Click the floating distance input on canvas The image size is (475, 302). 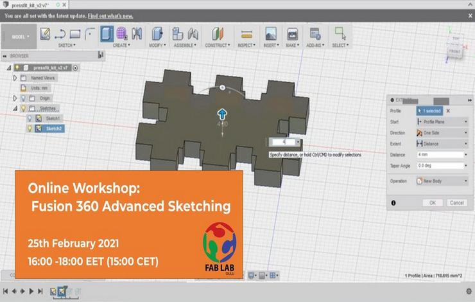point(284,142)
